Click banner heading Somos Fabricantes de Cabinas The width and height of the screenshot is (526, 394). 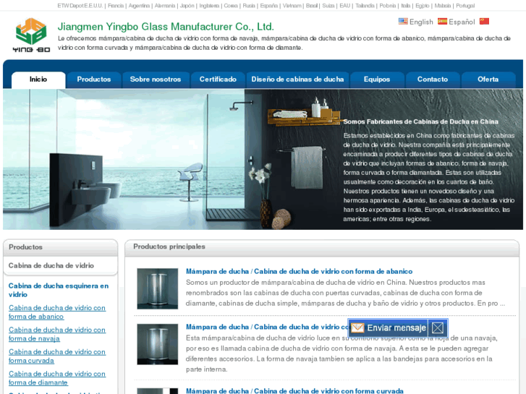pos(420,121)
